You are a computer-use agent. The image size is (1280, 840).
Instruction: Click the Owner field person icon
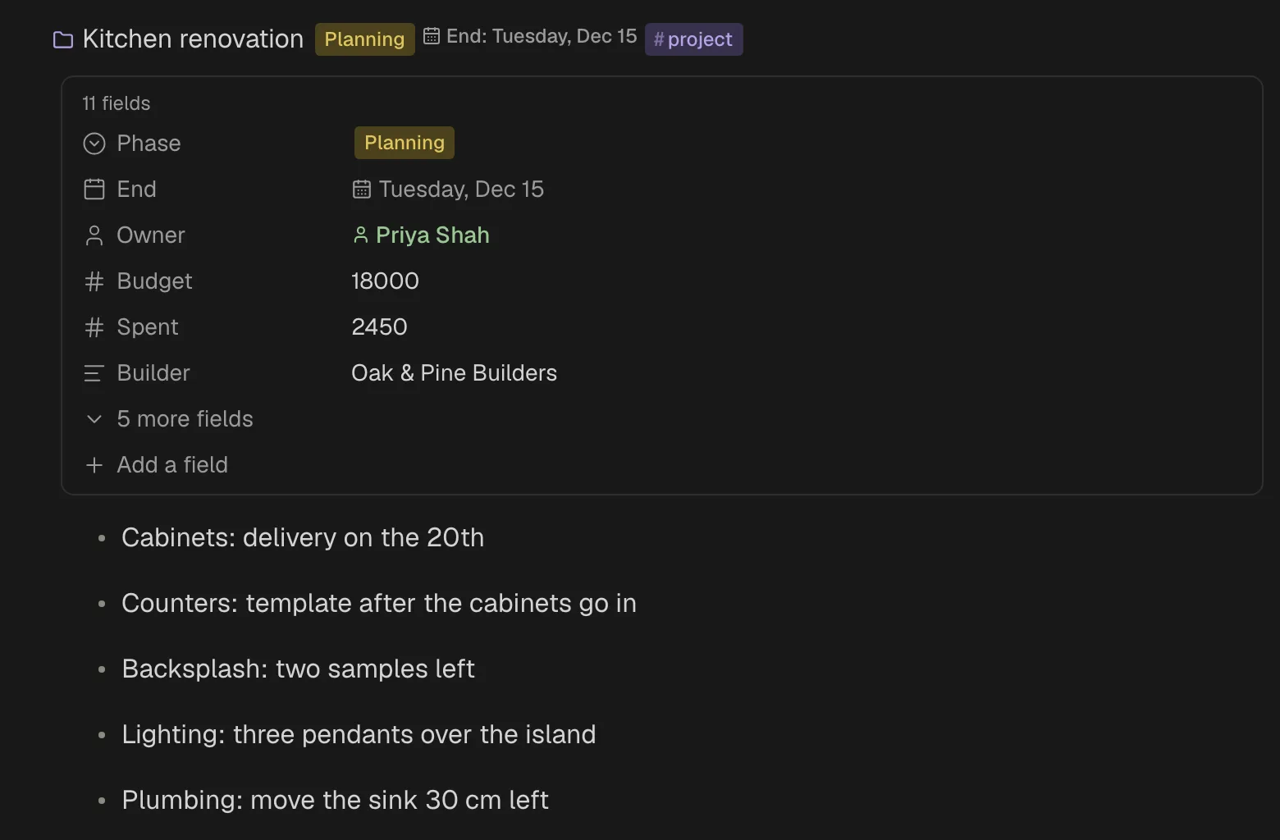(x=94, y=235)
